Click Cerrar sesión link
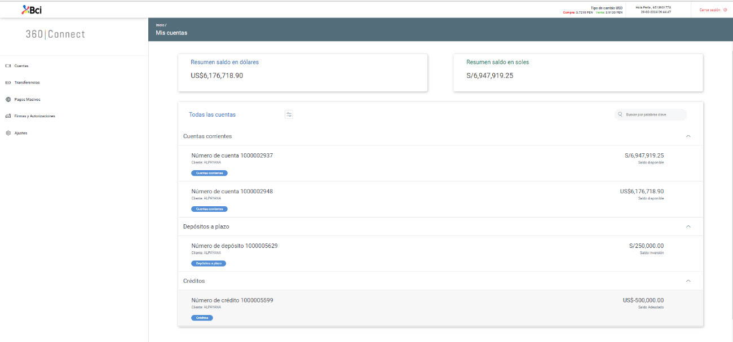Screen dimensions: 733x342 click(709, 10)
